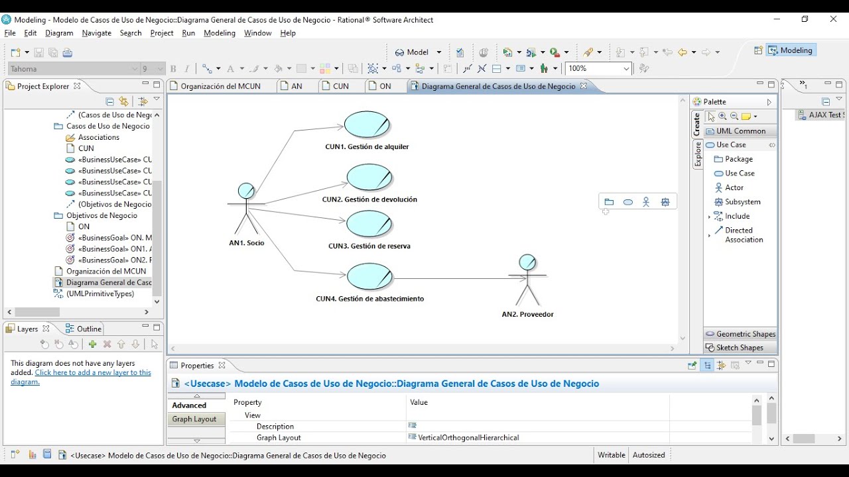Expand the Sketch Shapes palette drawer

coord(740,348)
